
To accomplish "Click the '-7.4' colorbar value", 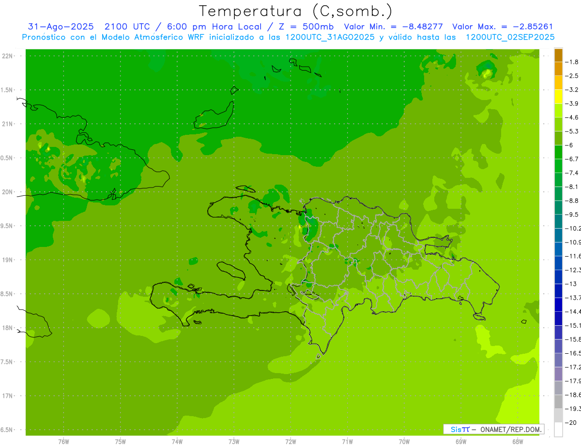I will coord(572,173).
